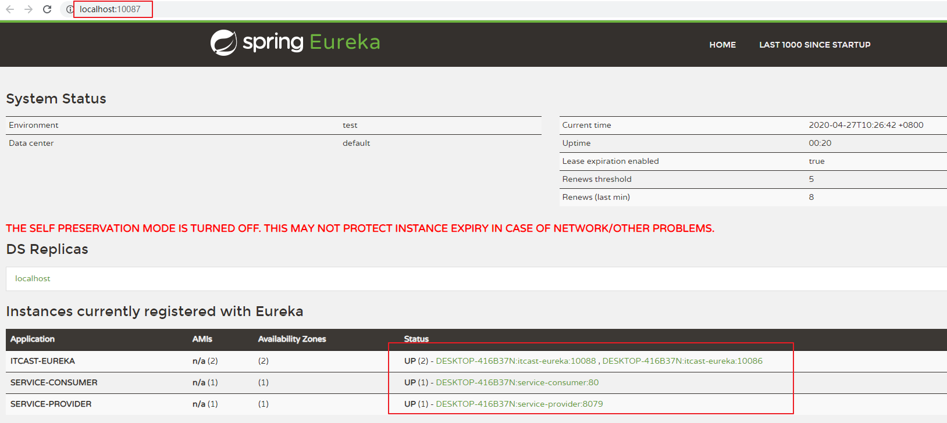The height and width of the screenshot is (423, 947).
Task: Click the Spring Eureka logo
Action: click(x=295, y=42)
